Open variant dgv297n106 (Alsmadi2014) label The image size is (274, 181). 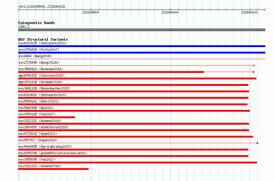click(41, 82)
